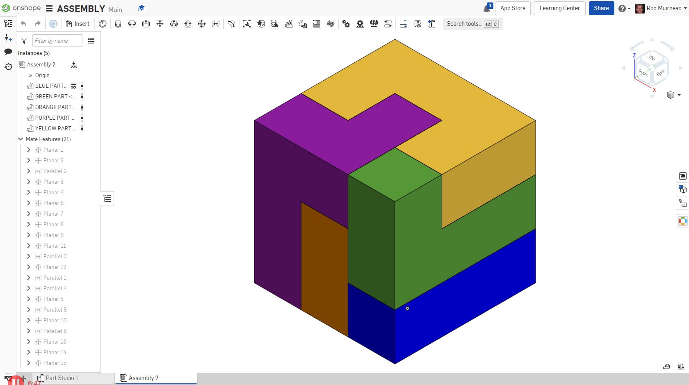Expand the Planar 1 mate

click(29, 150)
